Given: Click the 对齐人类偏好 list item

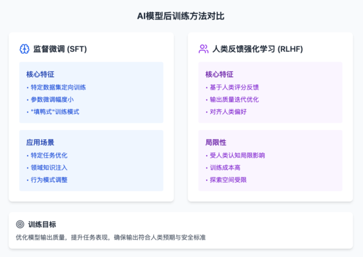Looking at the screenshot, I should coord(228,112).
